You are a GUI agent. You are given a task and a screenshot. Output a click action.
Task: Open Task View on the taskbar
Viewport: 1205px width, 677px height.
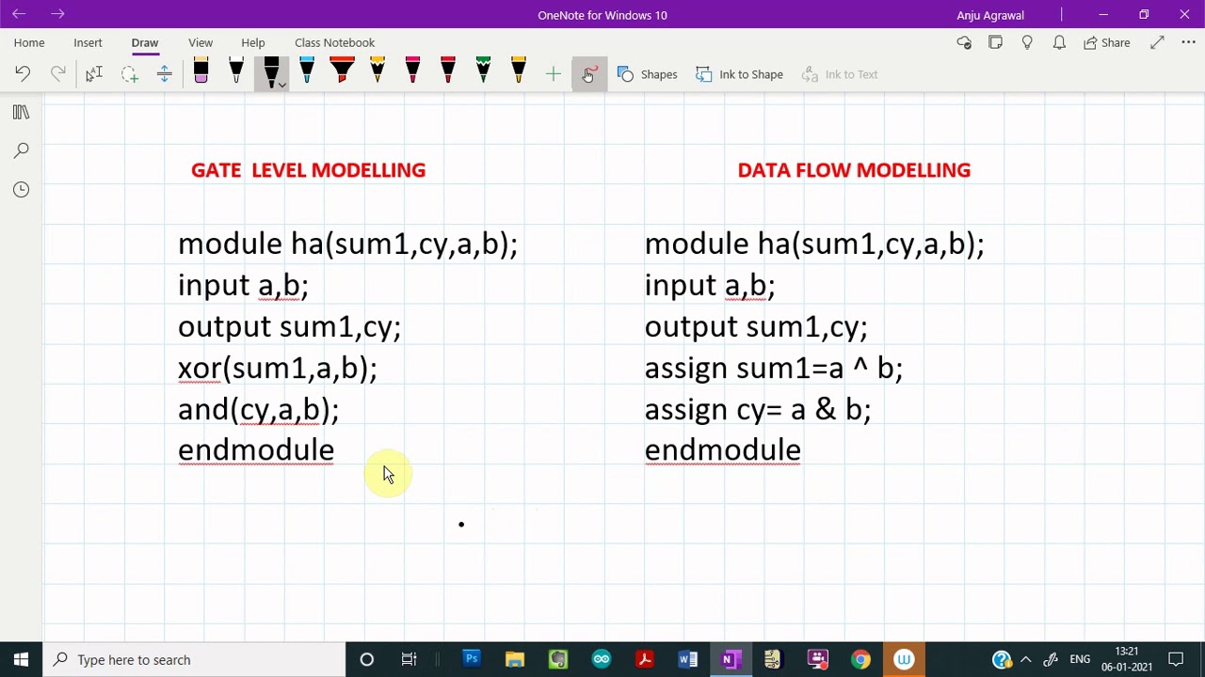click(409, 659)
